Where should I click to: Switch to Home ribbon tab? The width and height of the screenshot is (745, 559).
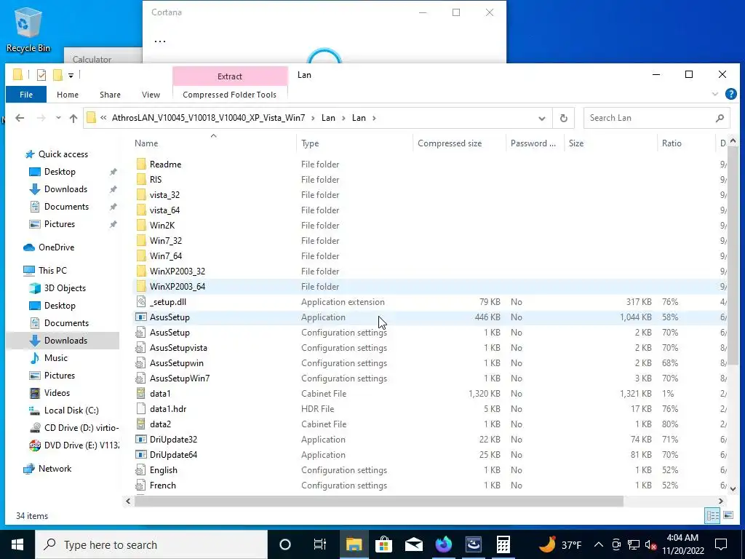point(68,95)
